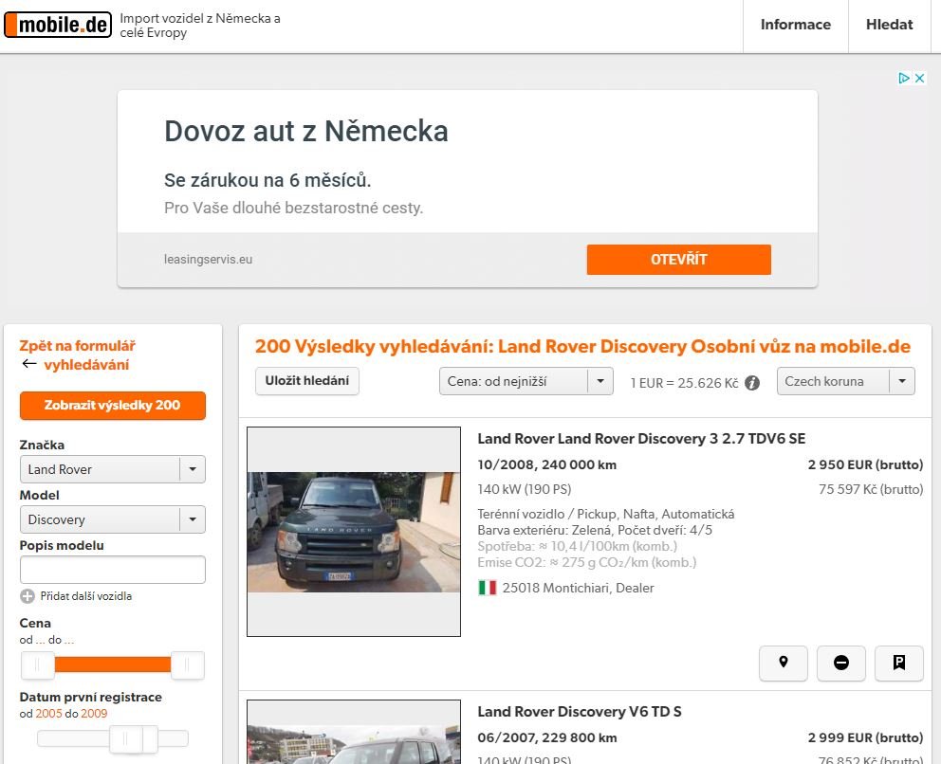Expand the sort by price dropdown
The width and height of the screenshot is (941, 764).
coord(526,381)
